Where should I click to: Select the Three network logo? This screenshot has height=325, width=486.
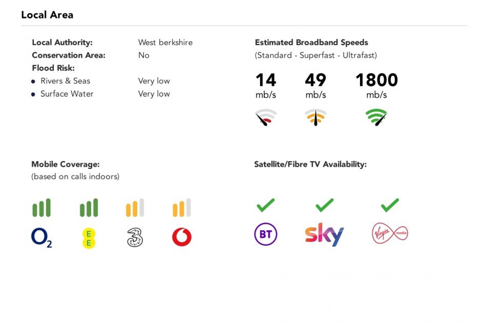point(135,238)
